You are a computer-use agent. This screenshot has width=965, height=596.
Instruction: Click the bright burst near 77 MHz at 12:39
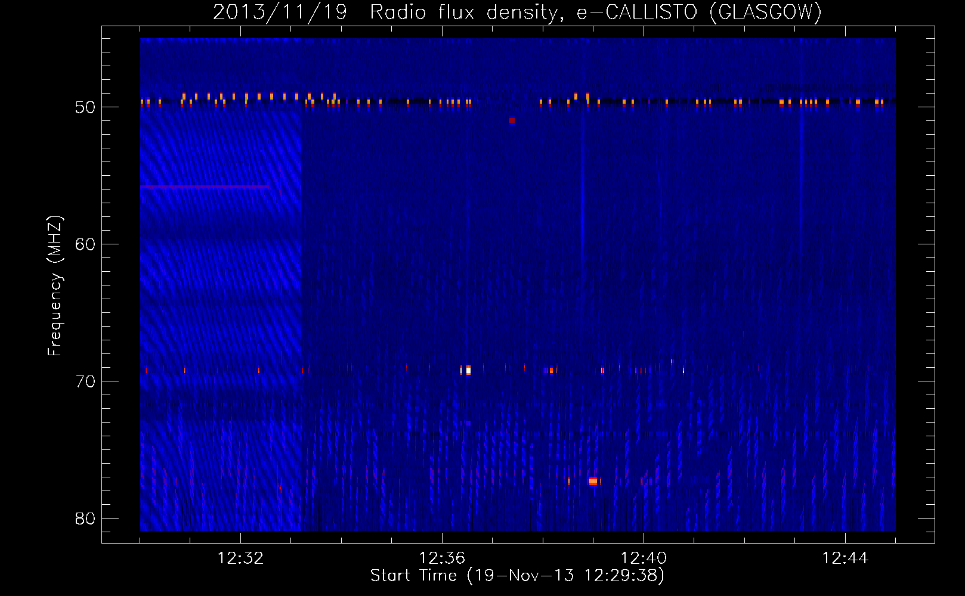tap(593, 481)
